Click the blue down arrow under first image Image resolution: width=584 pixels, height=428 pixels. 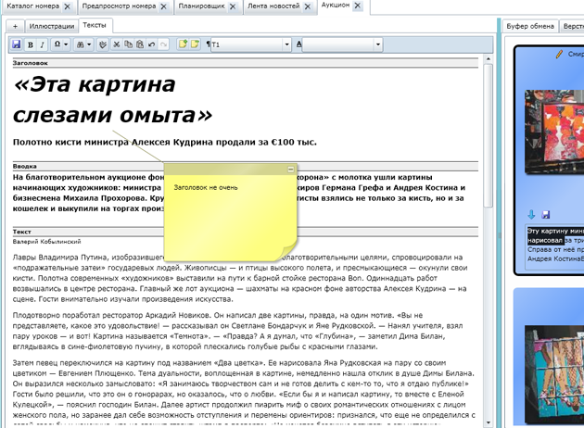point(531,214)
